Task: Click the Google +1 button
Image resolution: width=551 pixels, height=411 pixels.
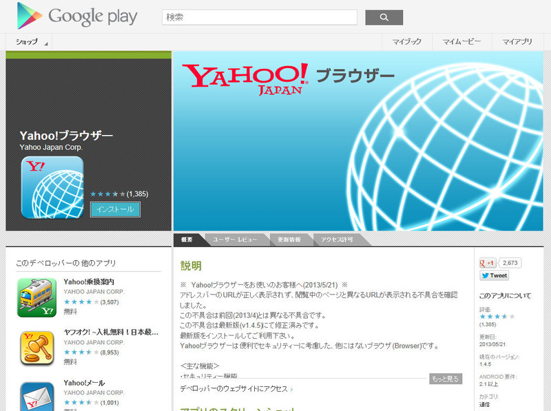Action: point(488,263)
